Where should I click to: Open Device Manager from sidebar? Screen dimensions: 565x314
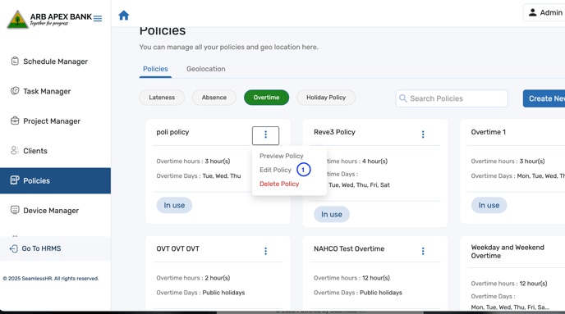pos(51,211)
